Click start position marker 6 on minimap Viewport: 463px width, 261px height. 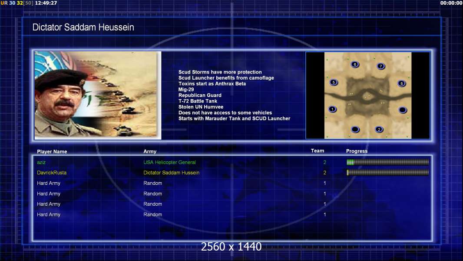[355, 64]
